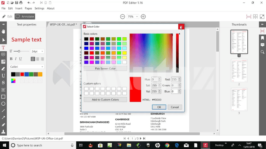Image resolution: width=266 pixels, height=149 pixels.
Task: Select the Stamp tool
Action: 3,132
